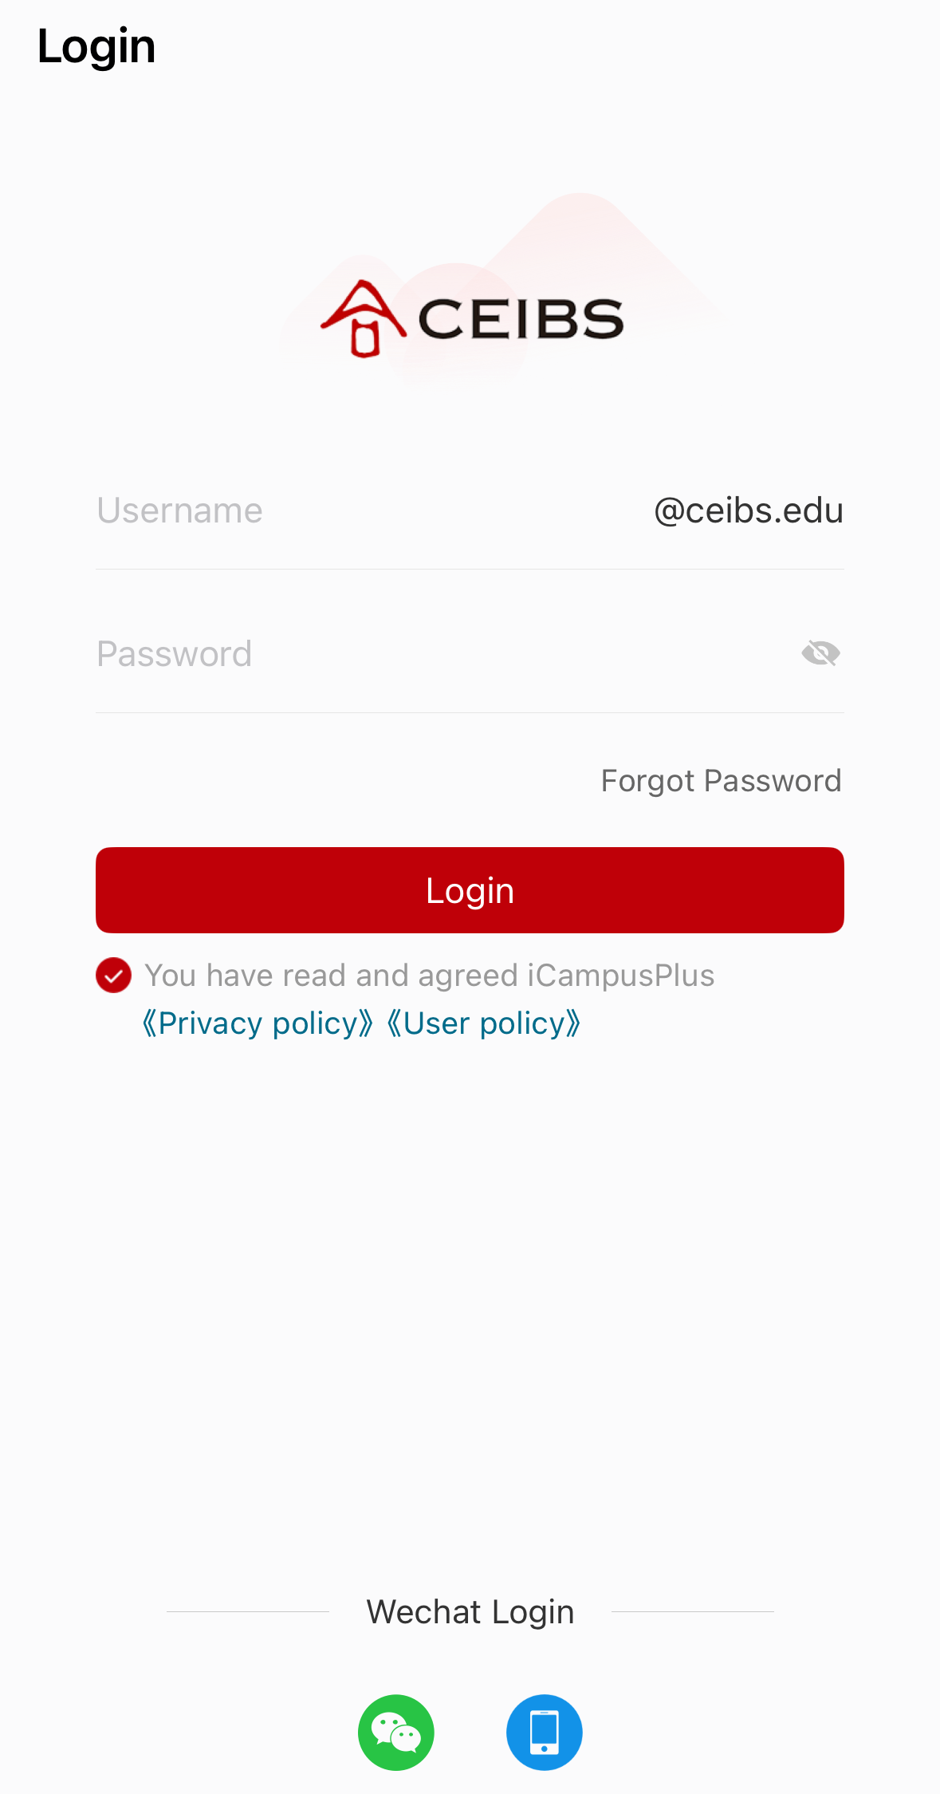The height and width of the screenshot is (1794, 940).
Task: Open the Forgot Password link
Action: pyautogui.click(x=721, y=781)
